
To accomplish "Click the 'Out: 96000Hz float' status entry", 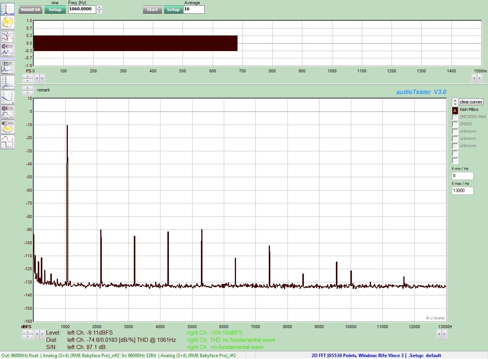I will [x=20, y=356].
